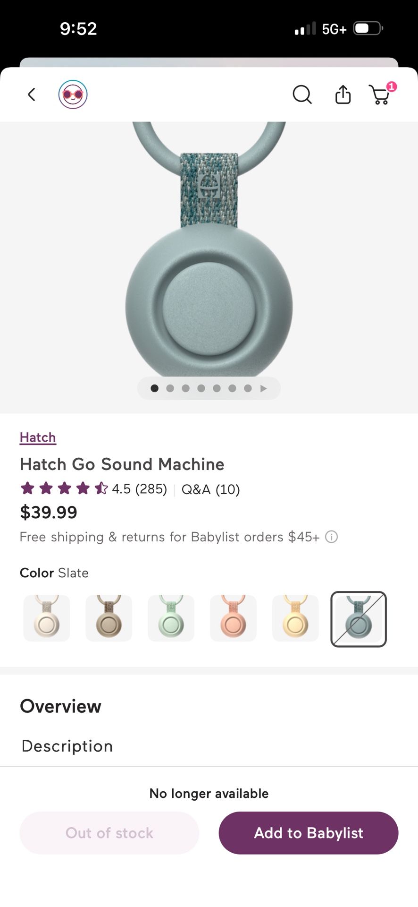Tap the video play indicator in carousel
The height and width of the screenshot is (907, 418).
point(264,388)
